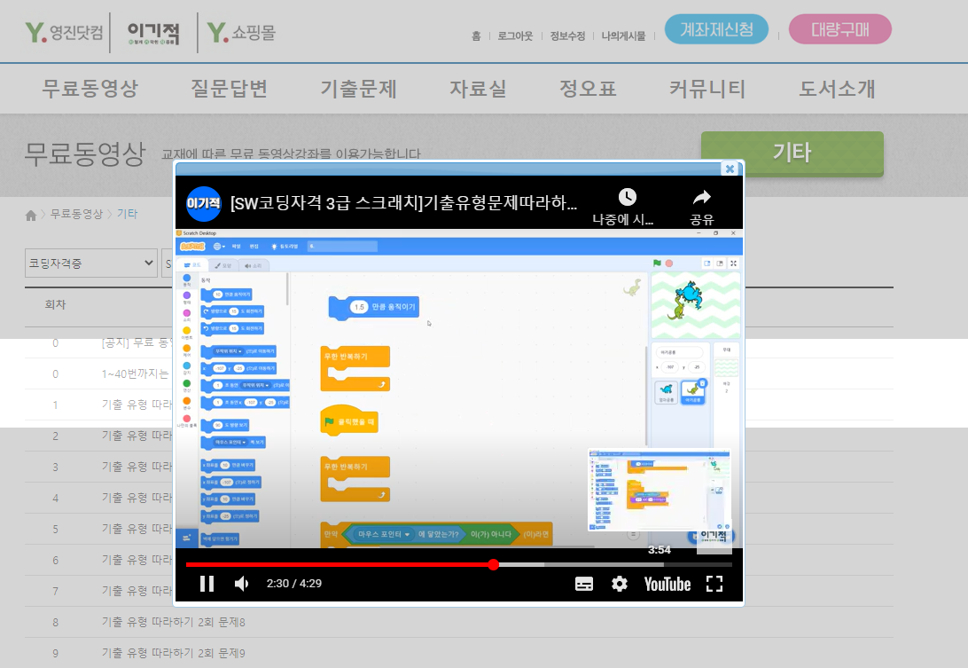This screenshot has height=668, width=968.
Task: Open the 도서소개 menu
Action: click(837, 89)
